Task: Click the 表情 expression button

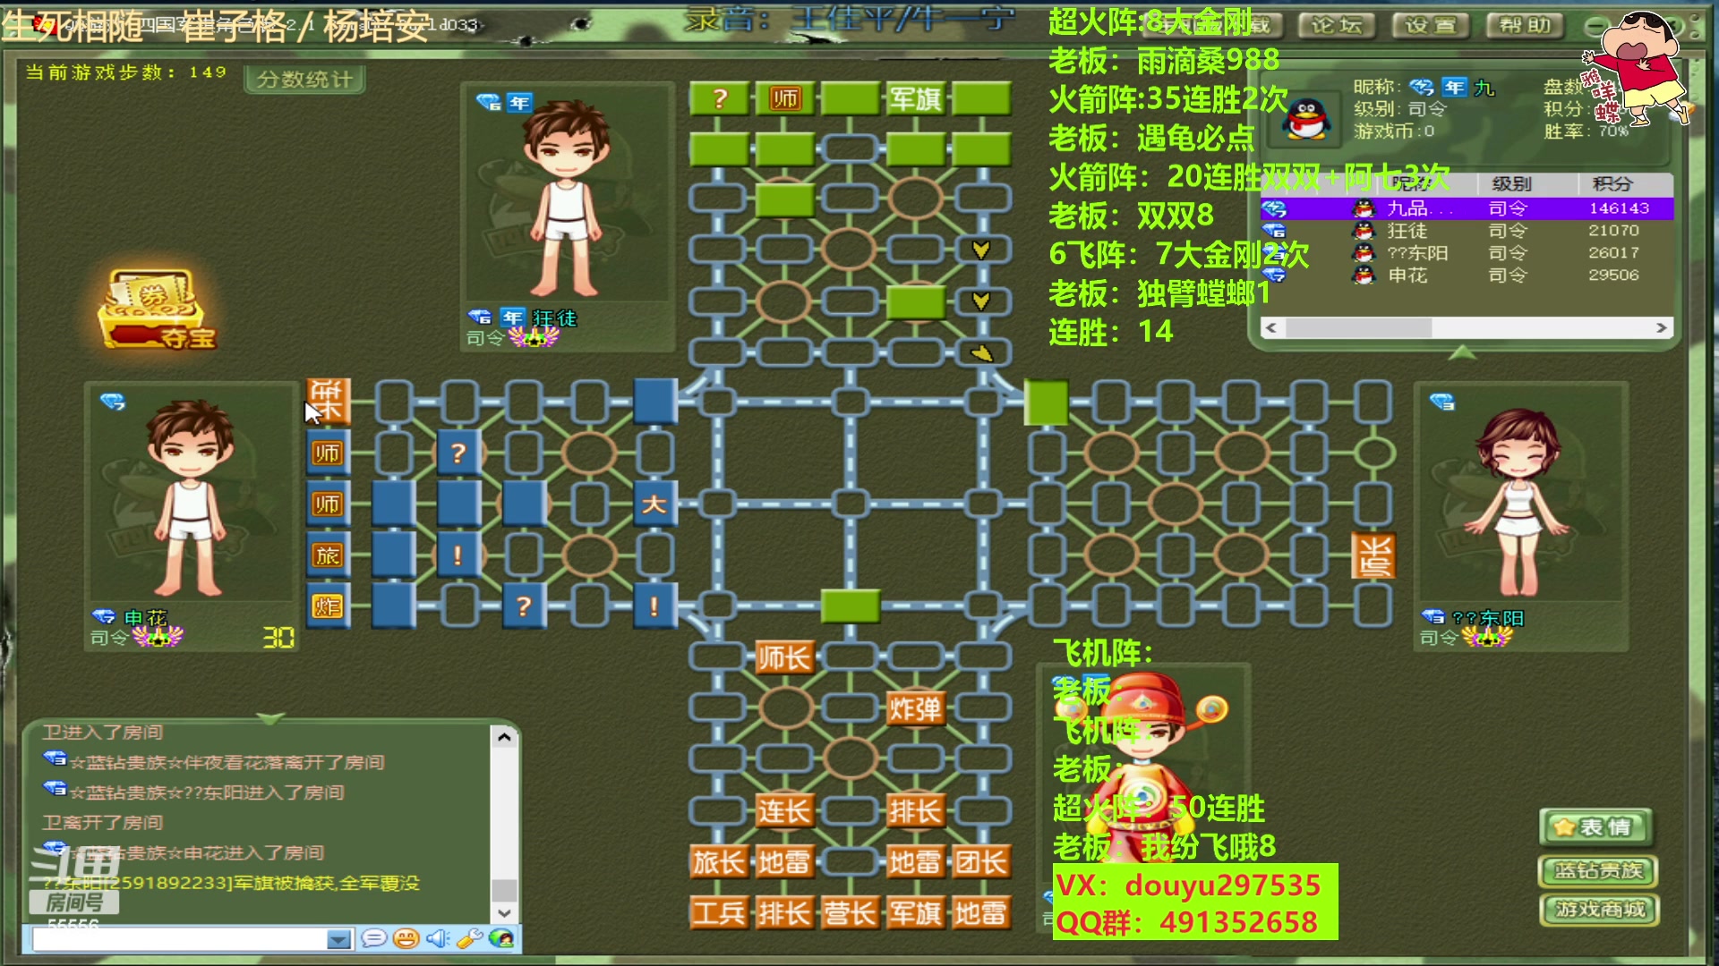Action: [1596, 827]
